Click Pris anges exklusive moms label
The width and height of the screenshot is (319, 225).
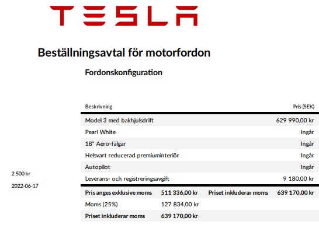coord(119,192)
